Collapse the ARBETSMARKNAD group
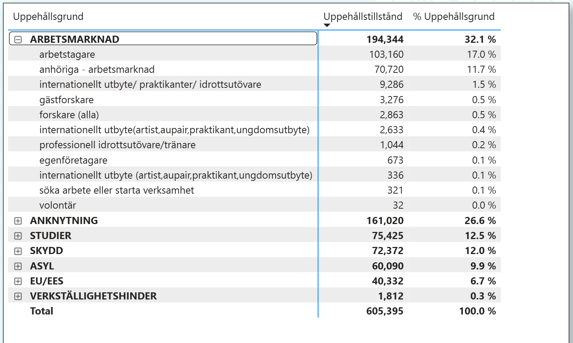The image size is (573, 343). [18, 39]
